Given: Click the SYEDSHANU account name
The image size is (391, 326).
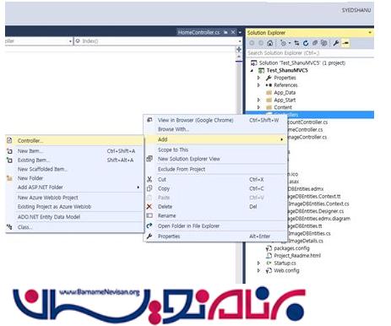Looking at the screenshot, I should tap(356, 10).
